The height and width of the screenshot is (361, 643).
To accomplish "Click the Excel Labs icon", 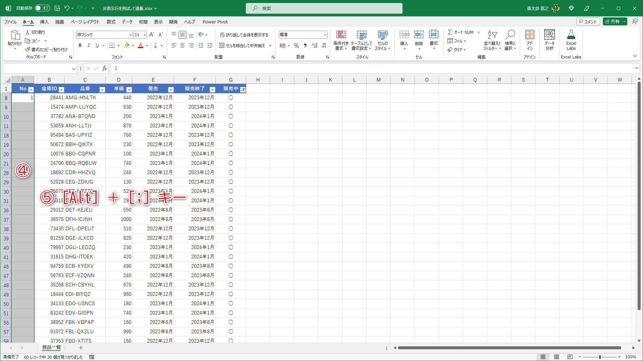I will click(x=571, y=35).
